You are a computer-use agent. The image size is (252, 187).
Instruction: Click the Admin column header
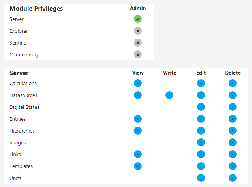[x=138, y=8]
